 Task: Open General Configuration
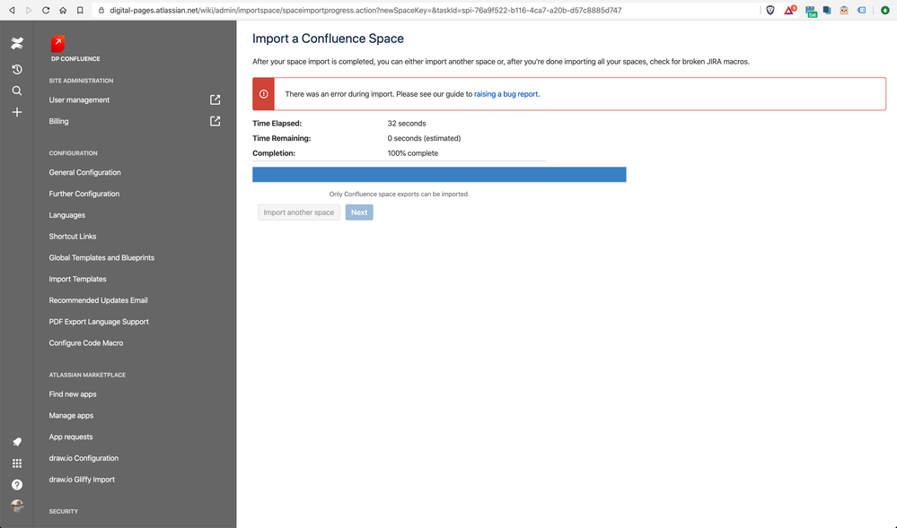pos(84,172)
